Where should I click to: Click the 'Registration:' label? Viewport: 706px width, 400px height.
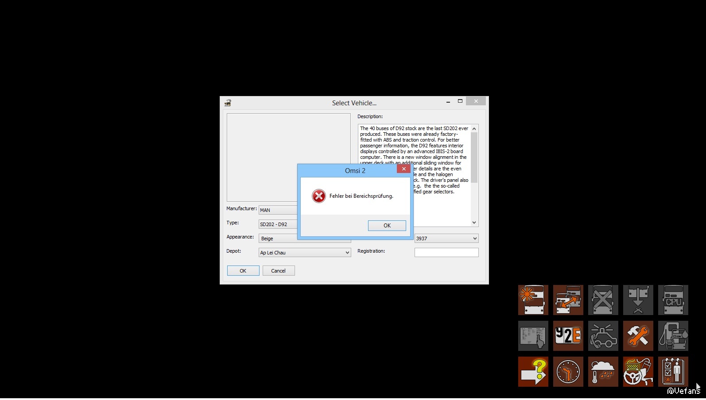(x=371, y=251)
